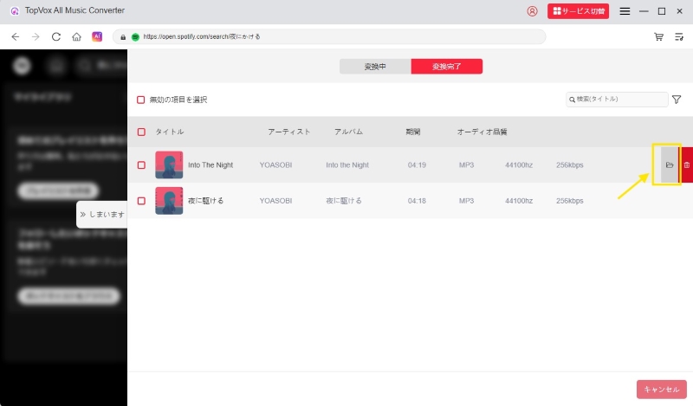Click the 04:19 duration value

click(x=417, y=164)
